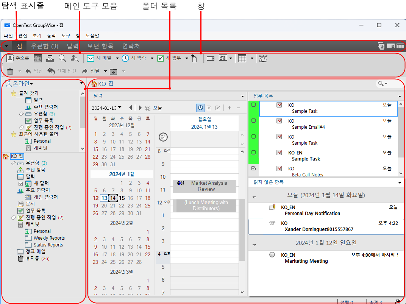Image resolution: width=406 pixels, height=304 pixels.
Task: Open the 새 메일 dropdown arrow
Action: tap(117, 58)
